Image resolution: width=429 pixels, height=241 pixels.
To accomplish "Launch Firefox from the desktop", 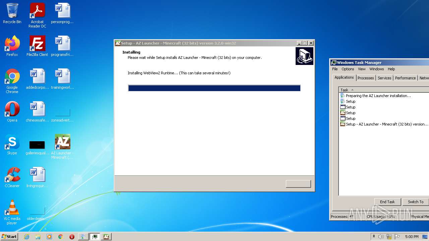I will coord(12,46).
